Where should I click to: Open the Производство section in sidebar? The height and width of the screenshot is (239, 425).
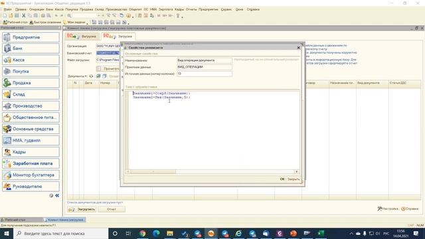tap(31, 106)
